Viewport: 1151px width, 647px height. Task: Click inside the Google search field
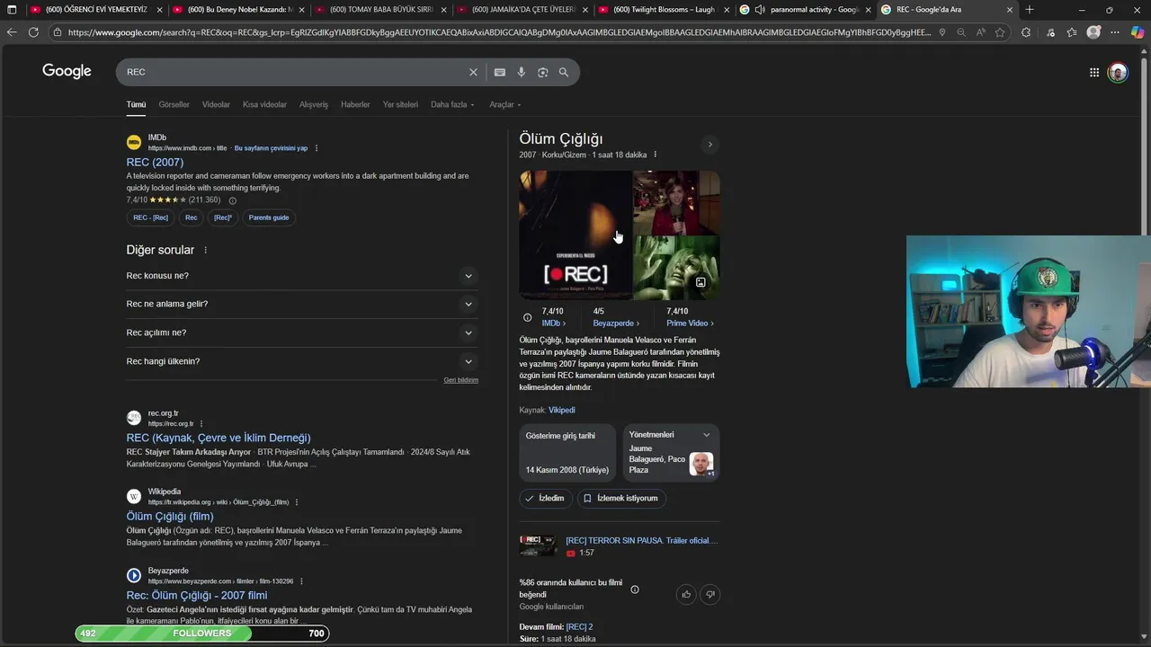pos(295,72)
